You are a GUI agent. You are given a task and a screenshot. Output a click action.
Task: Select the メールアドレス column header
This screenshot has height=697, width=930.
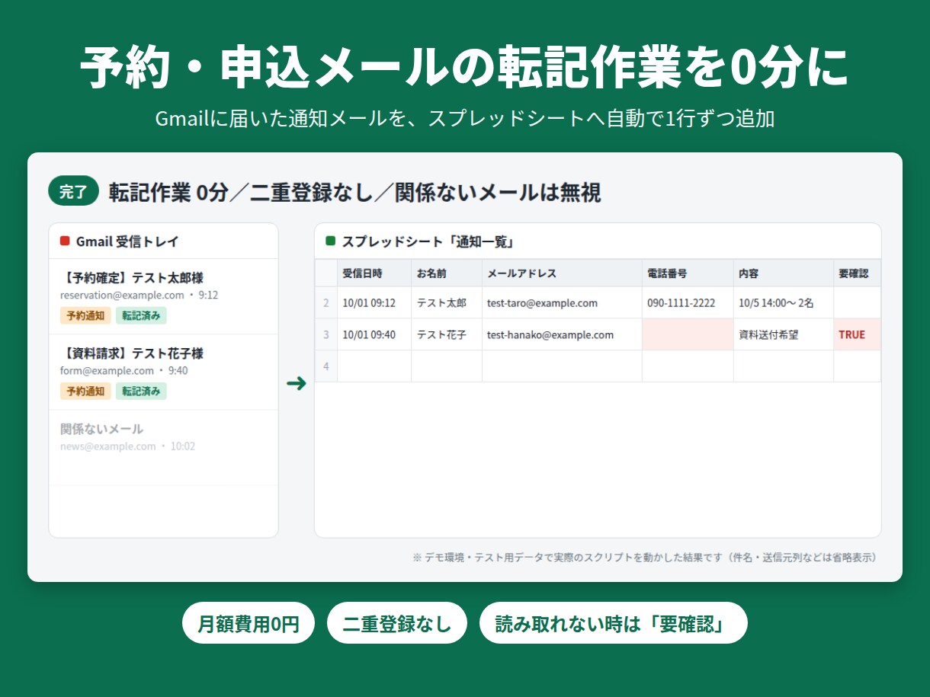click(562, 273)
